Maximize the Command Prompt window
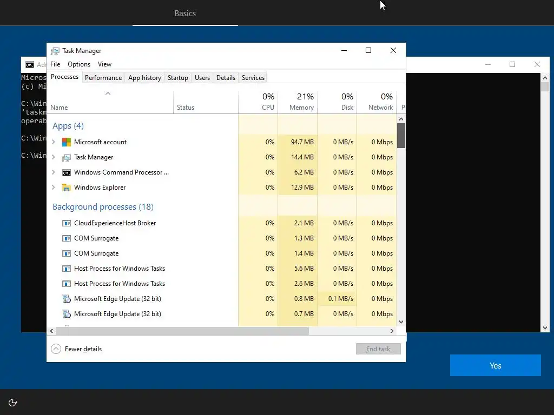Image resolution: width=554 pixels, height=415 pixels. pyautogui.click(x=512, y=64)
